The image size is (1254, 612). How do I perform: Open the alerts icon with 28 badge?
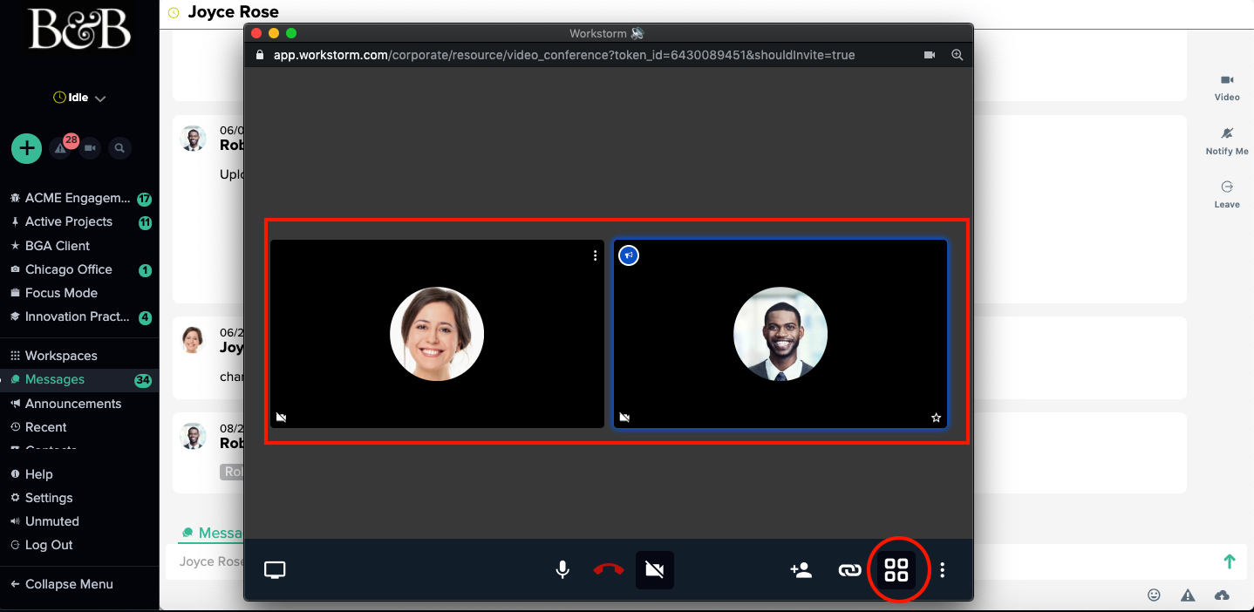[63, 147]
